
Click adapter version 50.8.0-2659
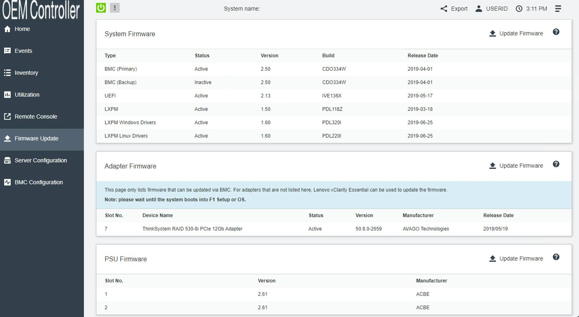[x=368, y=229]
